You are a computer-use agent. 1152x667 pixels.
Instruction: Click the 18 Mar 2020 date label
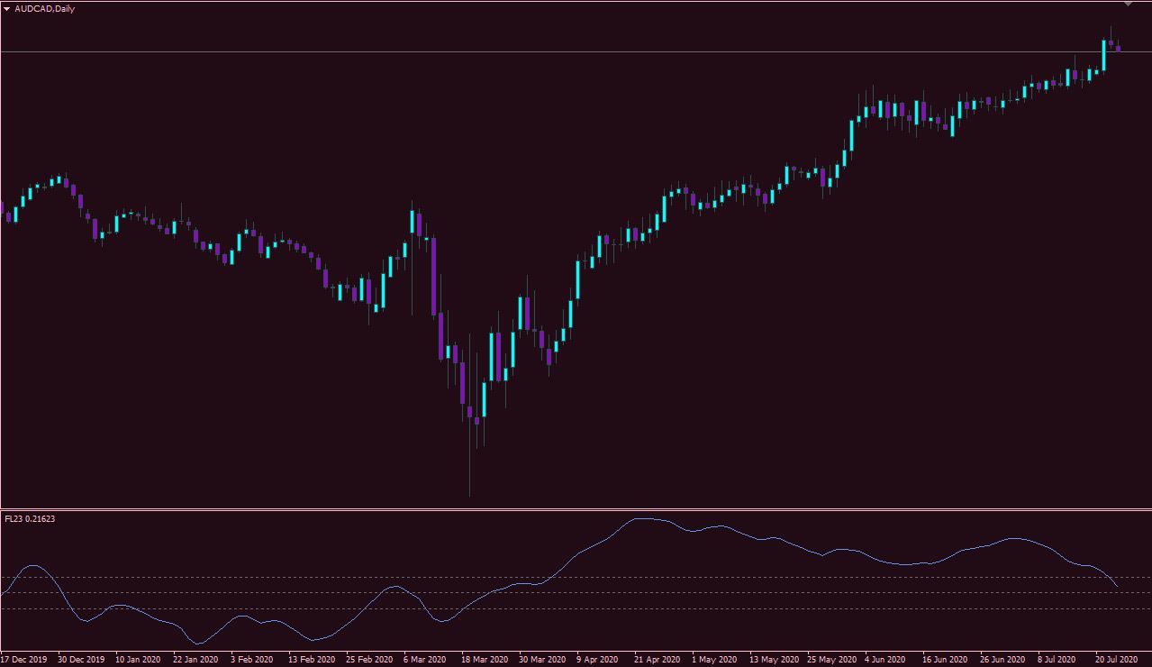coord(485,659)
